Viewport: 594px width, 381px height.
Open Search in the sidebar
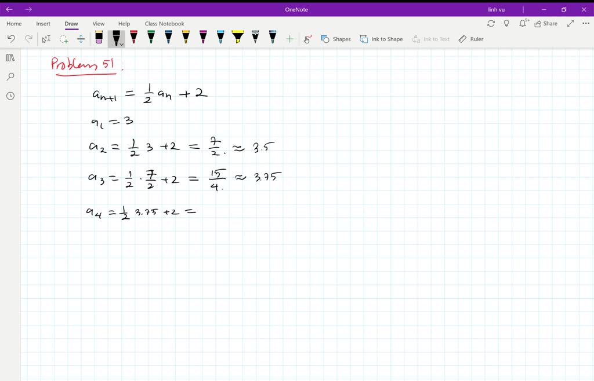click(10, 76)
